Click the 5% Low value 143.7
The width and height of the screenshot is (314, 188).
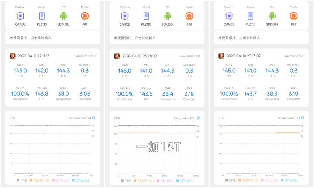coord(251,94)
